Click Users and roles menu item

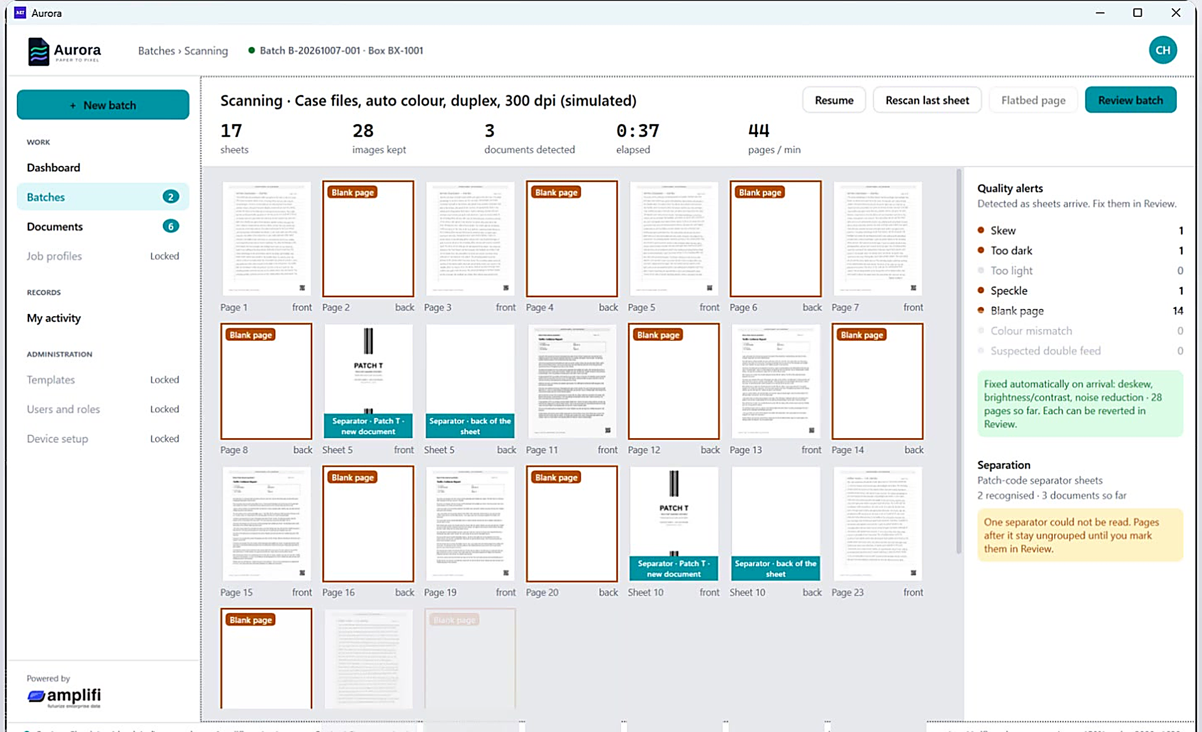(103, 409)
